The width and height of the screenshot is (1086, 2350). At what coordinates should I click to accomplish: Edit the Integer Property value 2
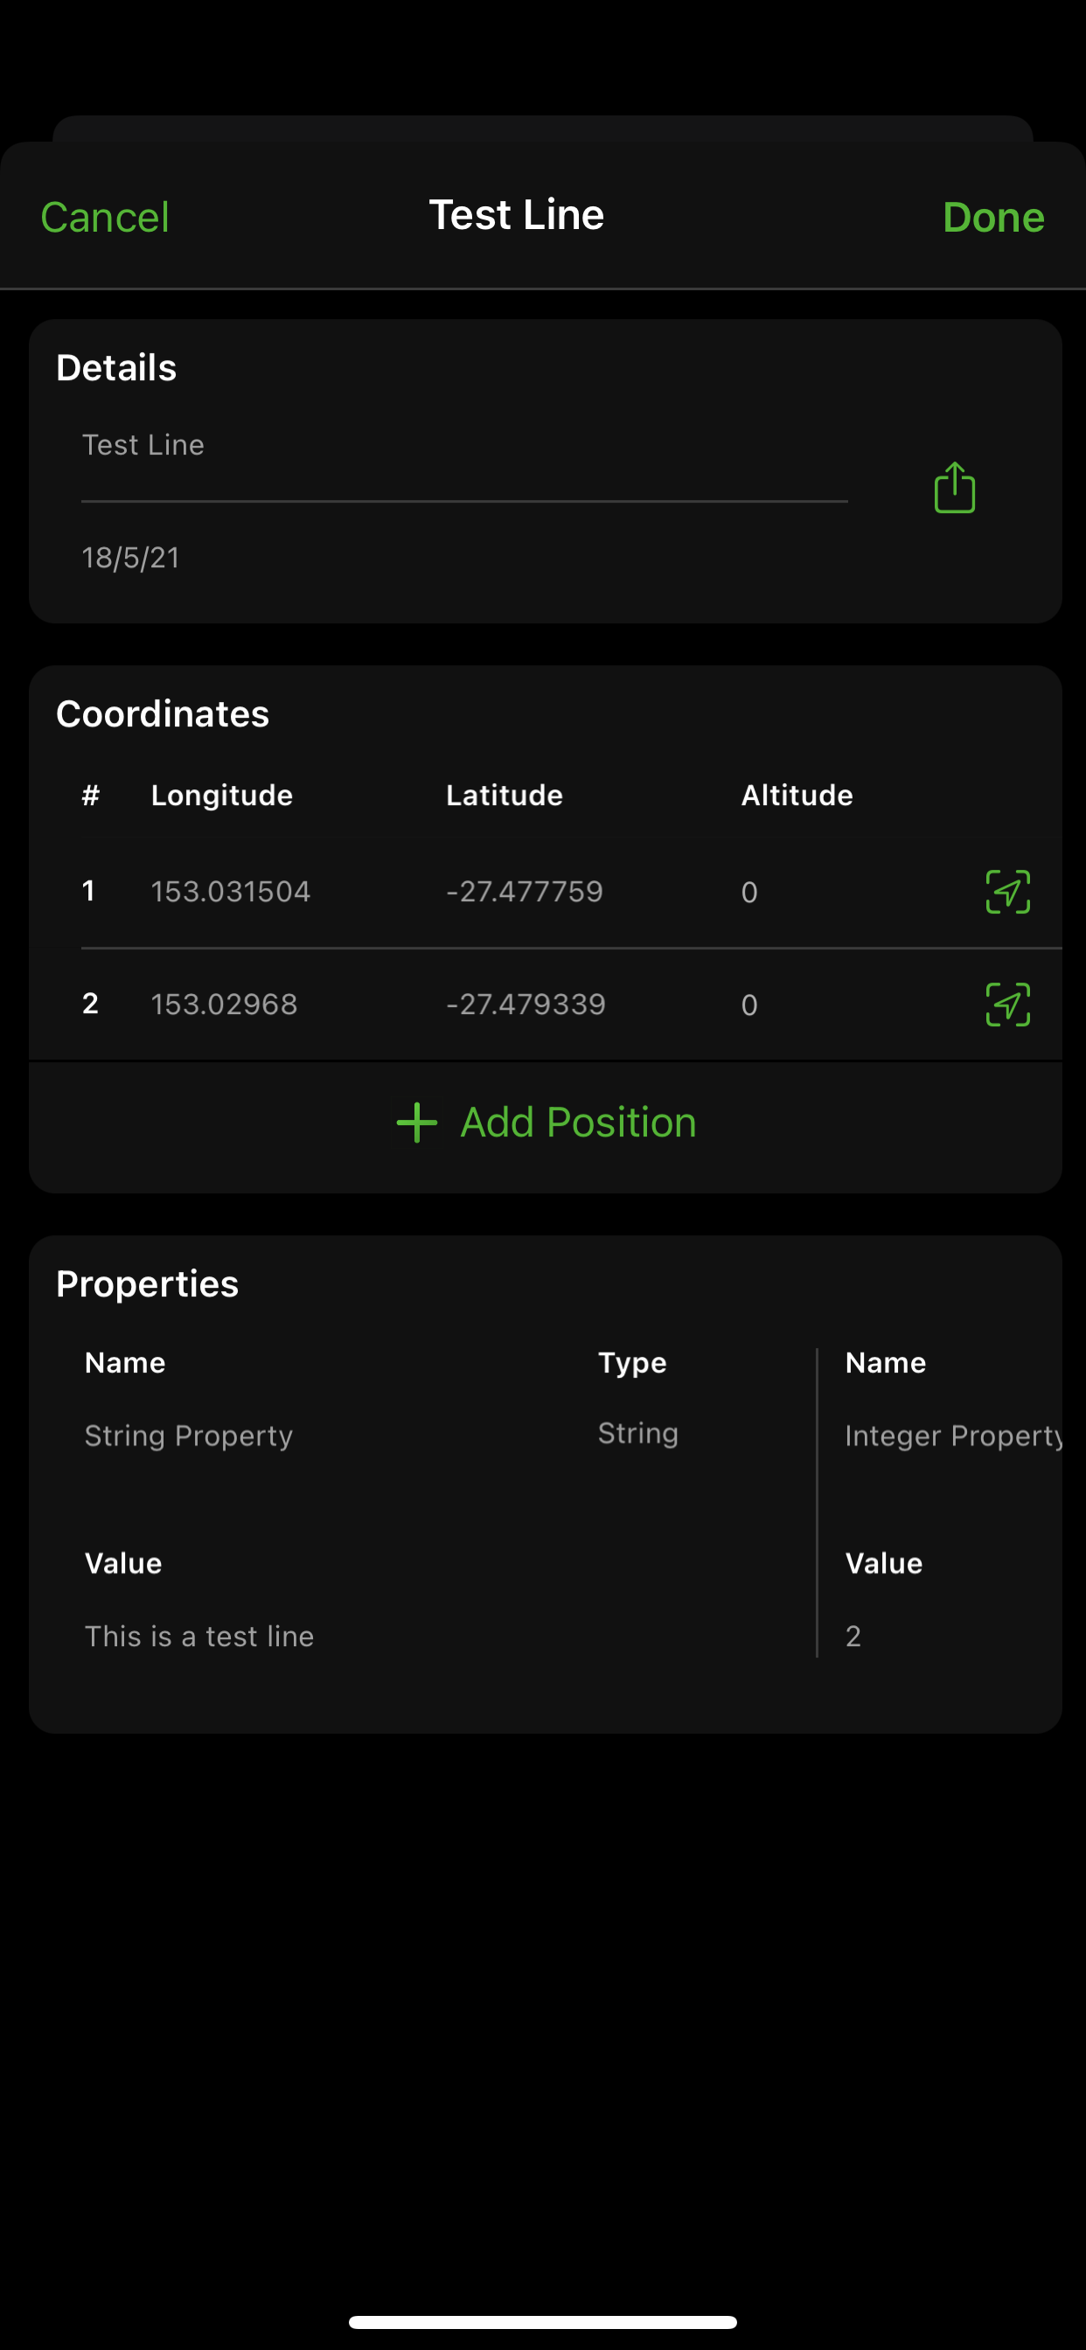[853, 1637]
